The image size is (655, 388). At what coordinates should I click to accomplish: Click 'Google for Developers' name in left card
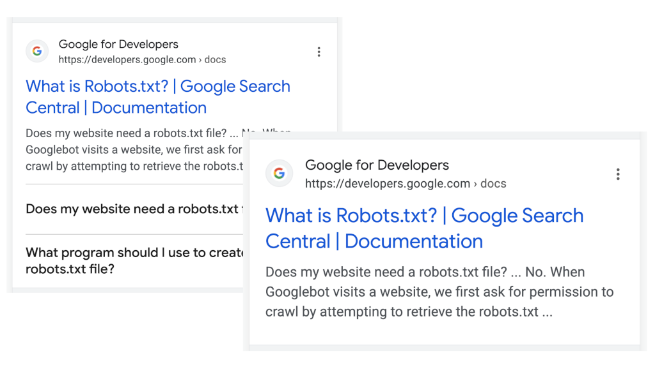coord(118,44)
